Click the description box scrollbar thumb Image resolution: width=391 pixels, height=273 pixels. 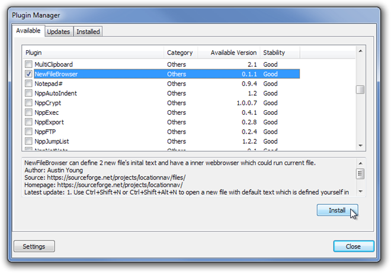(x=360, y=174)
